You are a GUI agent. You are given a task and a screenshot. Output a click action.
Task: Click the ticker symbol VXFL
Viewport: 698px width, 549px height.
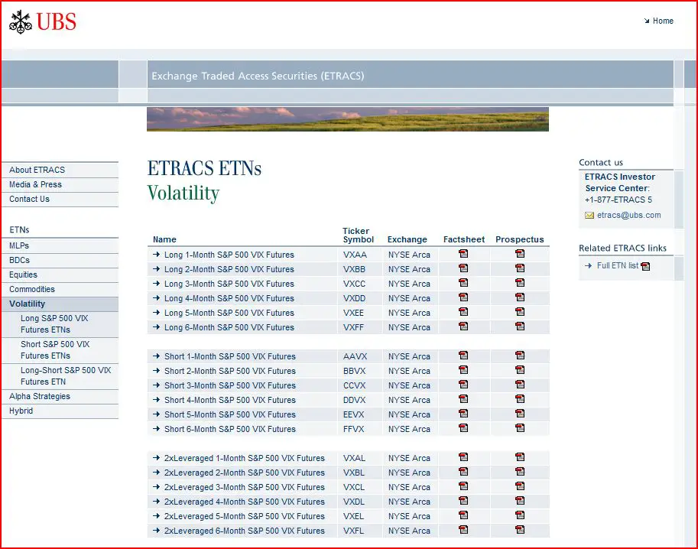[353, 531]
